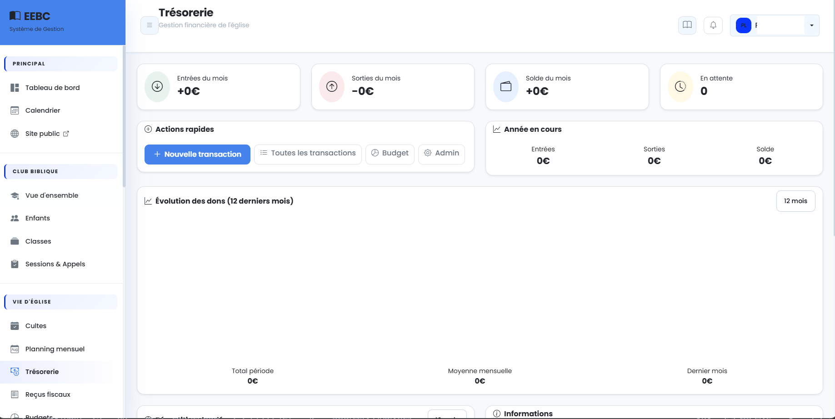
Task: Expand the Planning mensuel entry
Action: tap(55, 349)
